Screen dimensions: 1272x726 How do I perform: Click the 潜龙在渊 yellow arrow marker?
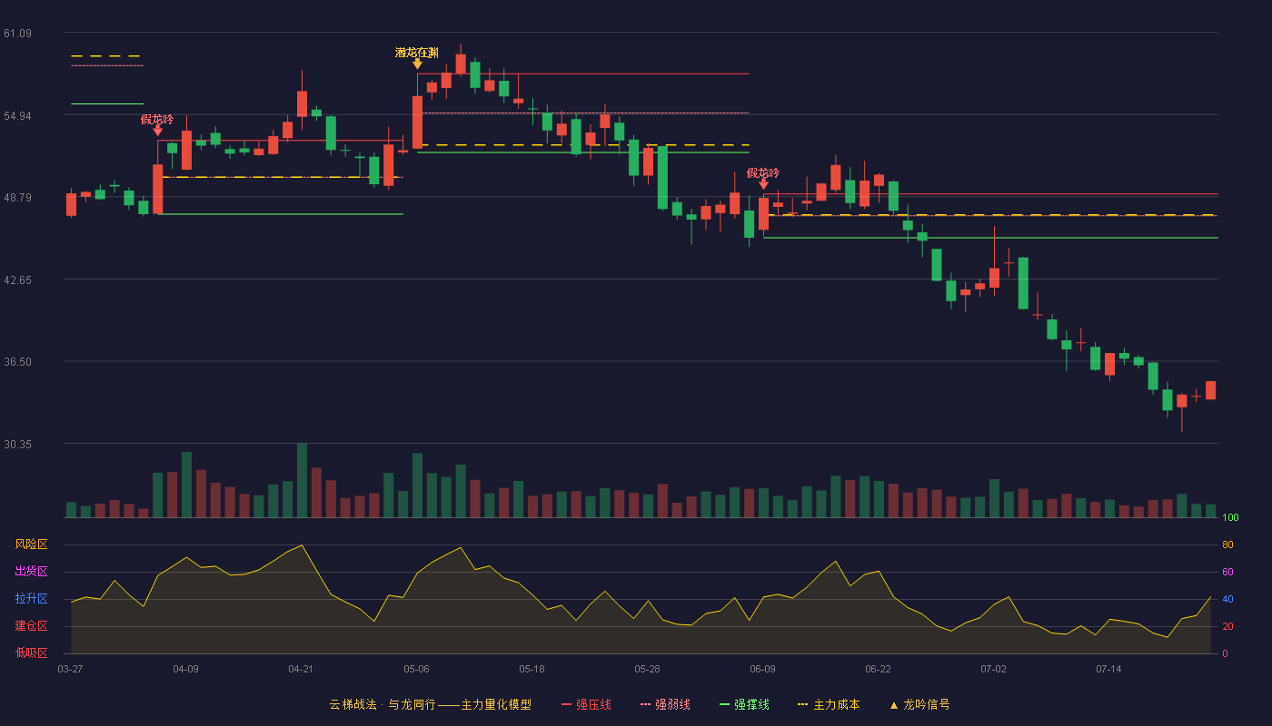pyautogui.click(x=417, y=64)
